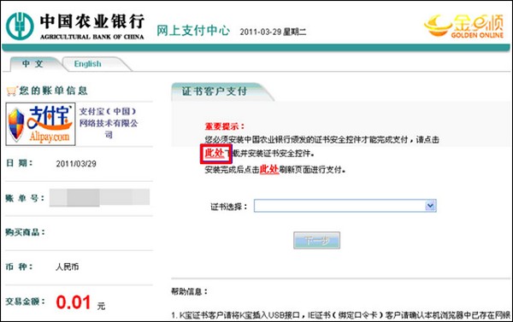The height and width of the screenshot is (322, 513).
Task: Click the shopping cart icon beside 您的账单信息
Action: click(x=11, y=91)
